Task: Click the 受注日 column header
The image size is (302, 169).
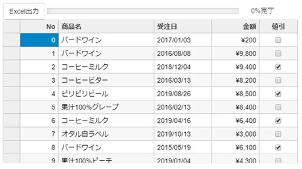Action: click(x=183, y=27)
